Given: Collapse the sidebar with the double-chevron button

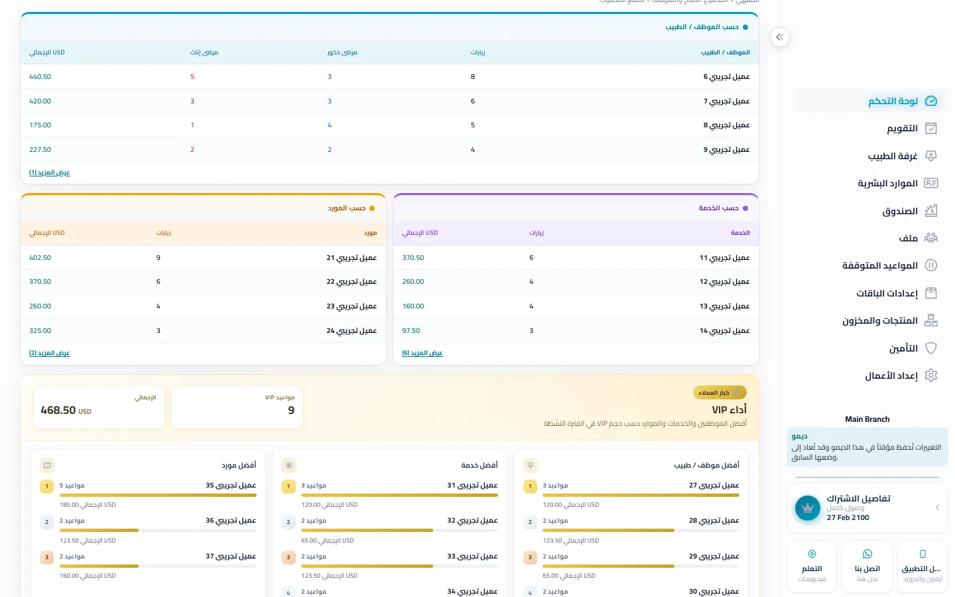Looking at the screenshot, I should point(780,37).
